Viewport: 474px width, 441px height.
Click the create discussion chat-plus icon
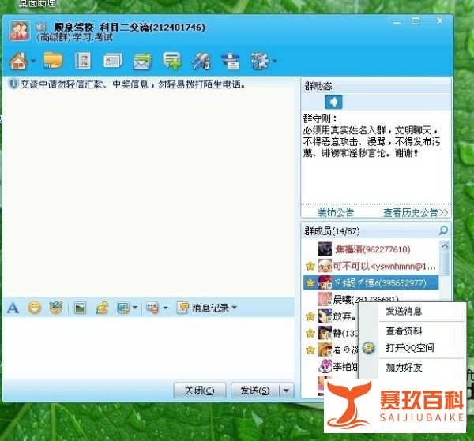(x=172, y=61)
